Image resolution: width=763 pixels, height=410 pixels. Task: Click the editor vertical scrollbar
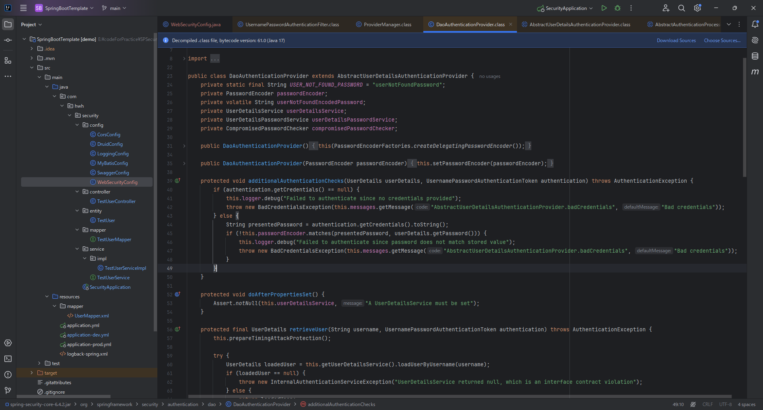coord(744,117)
